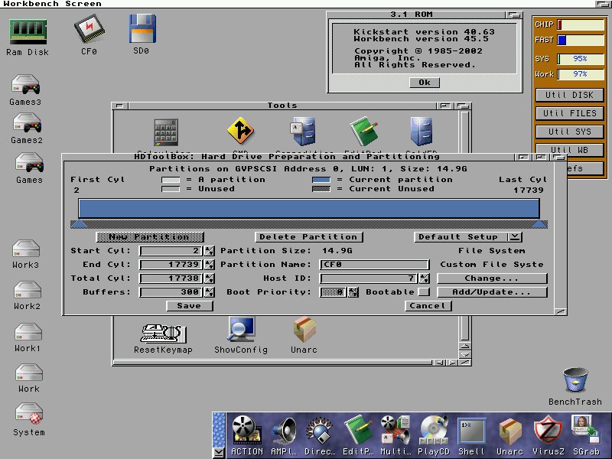Adjust the Boot Priority stepper arrows
This screenshot has height=459, width=612.
click(353, 291)
